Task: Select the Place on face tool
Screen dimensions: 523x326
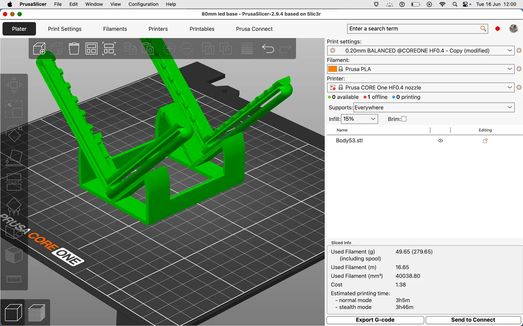Action: [14, 158]
